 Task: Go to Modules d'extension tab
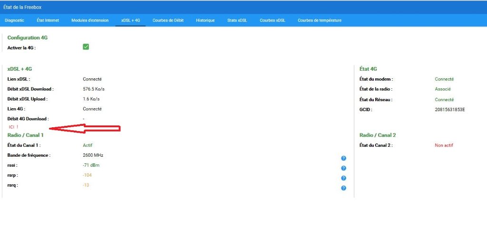(x=90, y=20)
